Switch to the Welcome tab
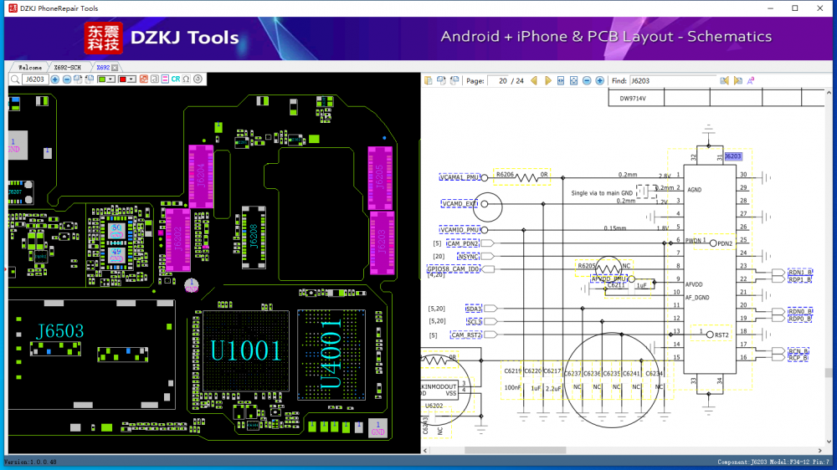The width and height of the screenshot is (837, 470). (x=30, y=67)
